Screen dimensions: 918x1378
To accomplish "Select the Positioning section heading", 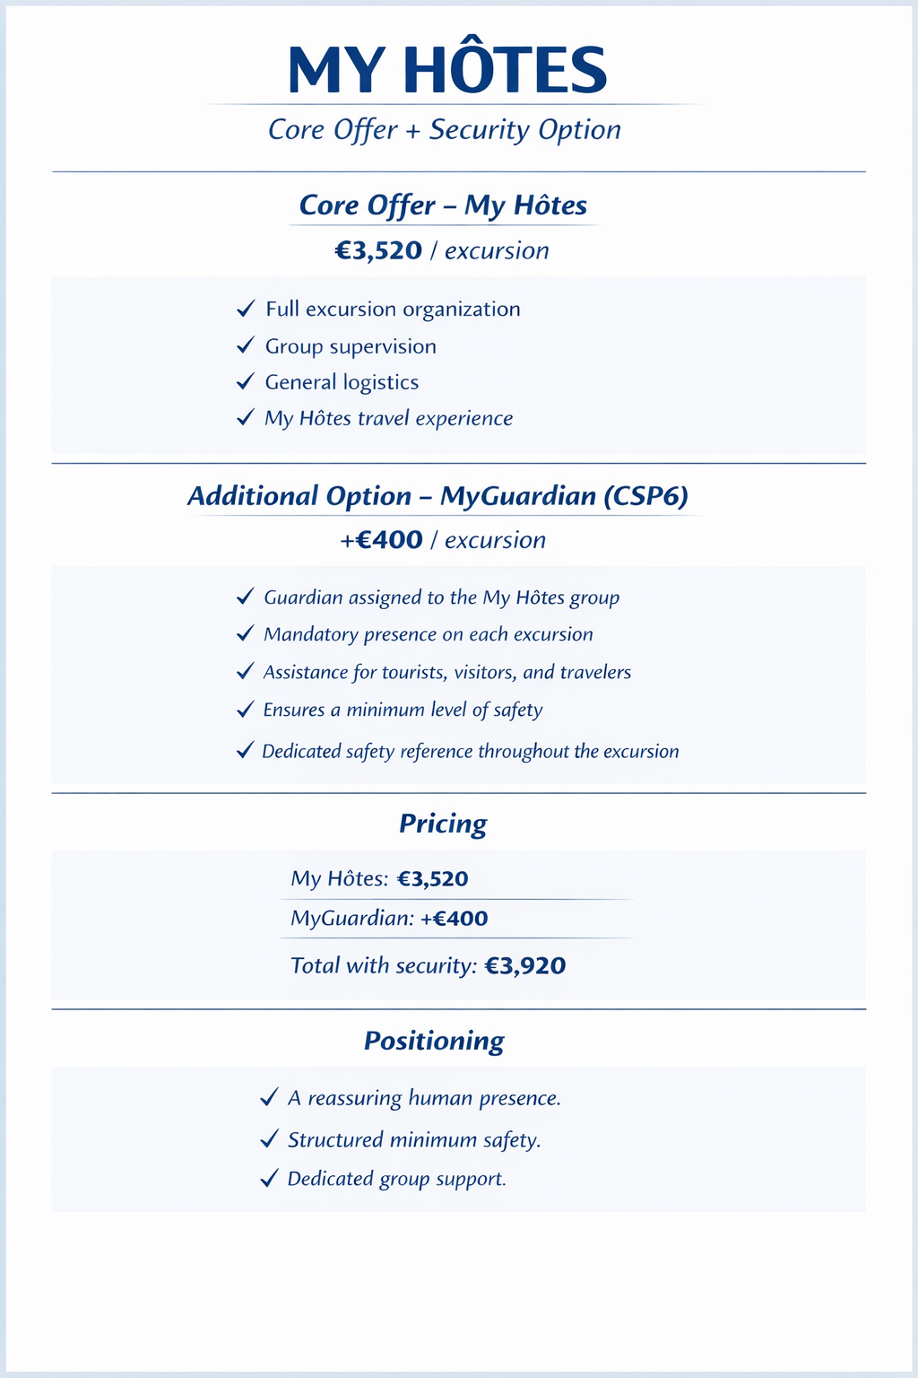I will tap(434, 1041).
